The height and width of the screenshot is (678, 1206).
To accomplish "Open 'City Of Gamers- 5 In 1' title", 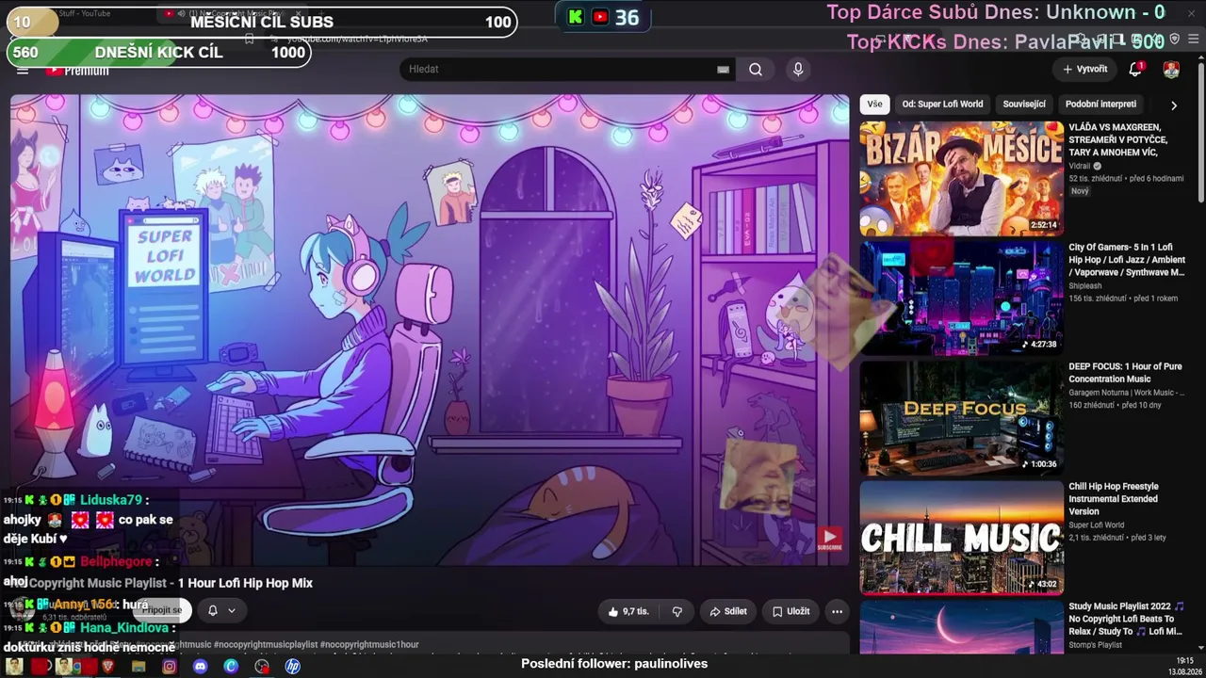I will (x=1128, y=260).
